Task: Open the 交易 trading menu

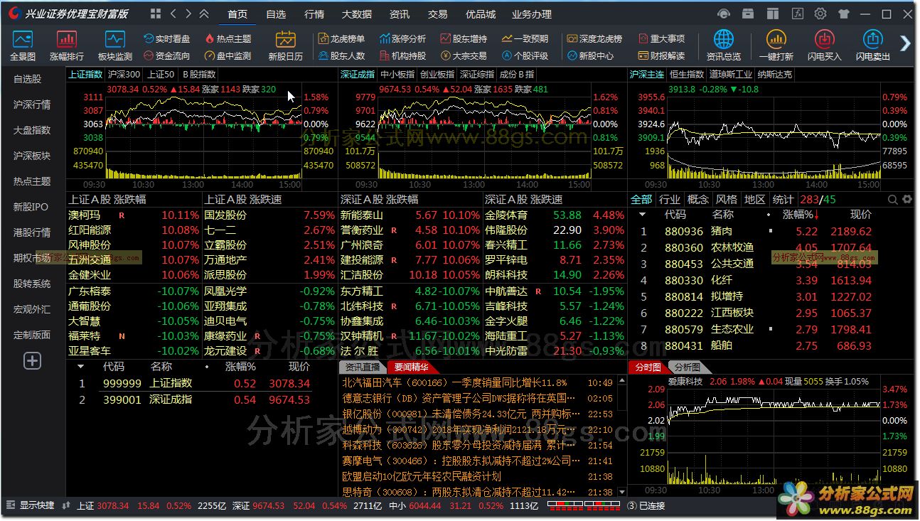Action: (438, 14)
